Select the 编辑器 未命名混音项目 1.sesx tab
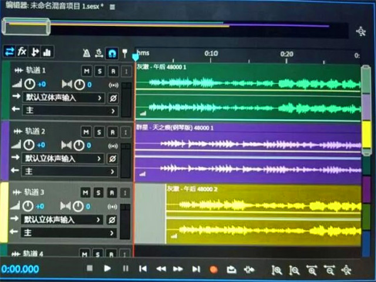Image resolution: width=376 pixels, height=282 pixels. [x=53, y=6]
